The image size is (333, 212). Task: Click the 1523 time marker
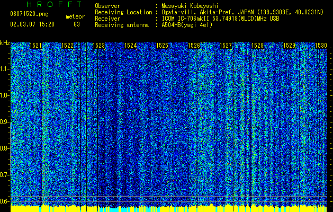point(99,46)
